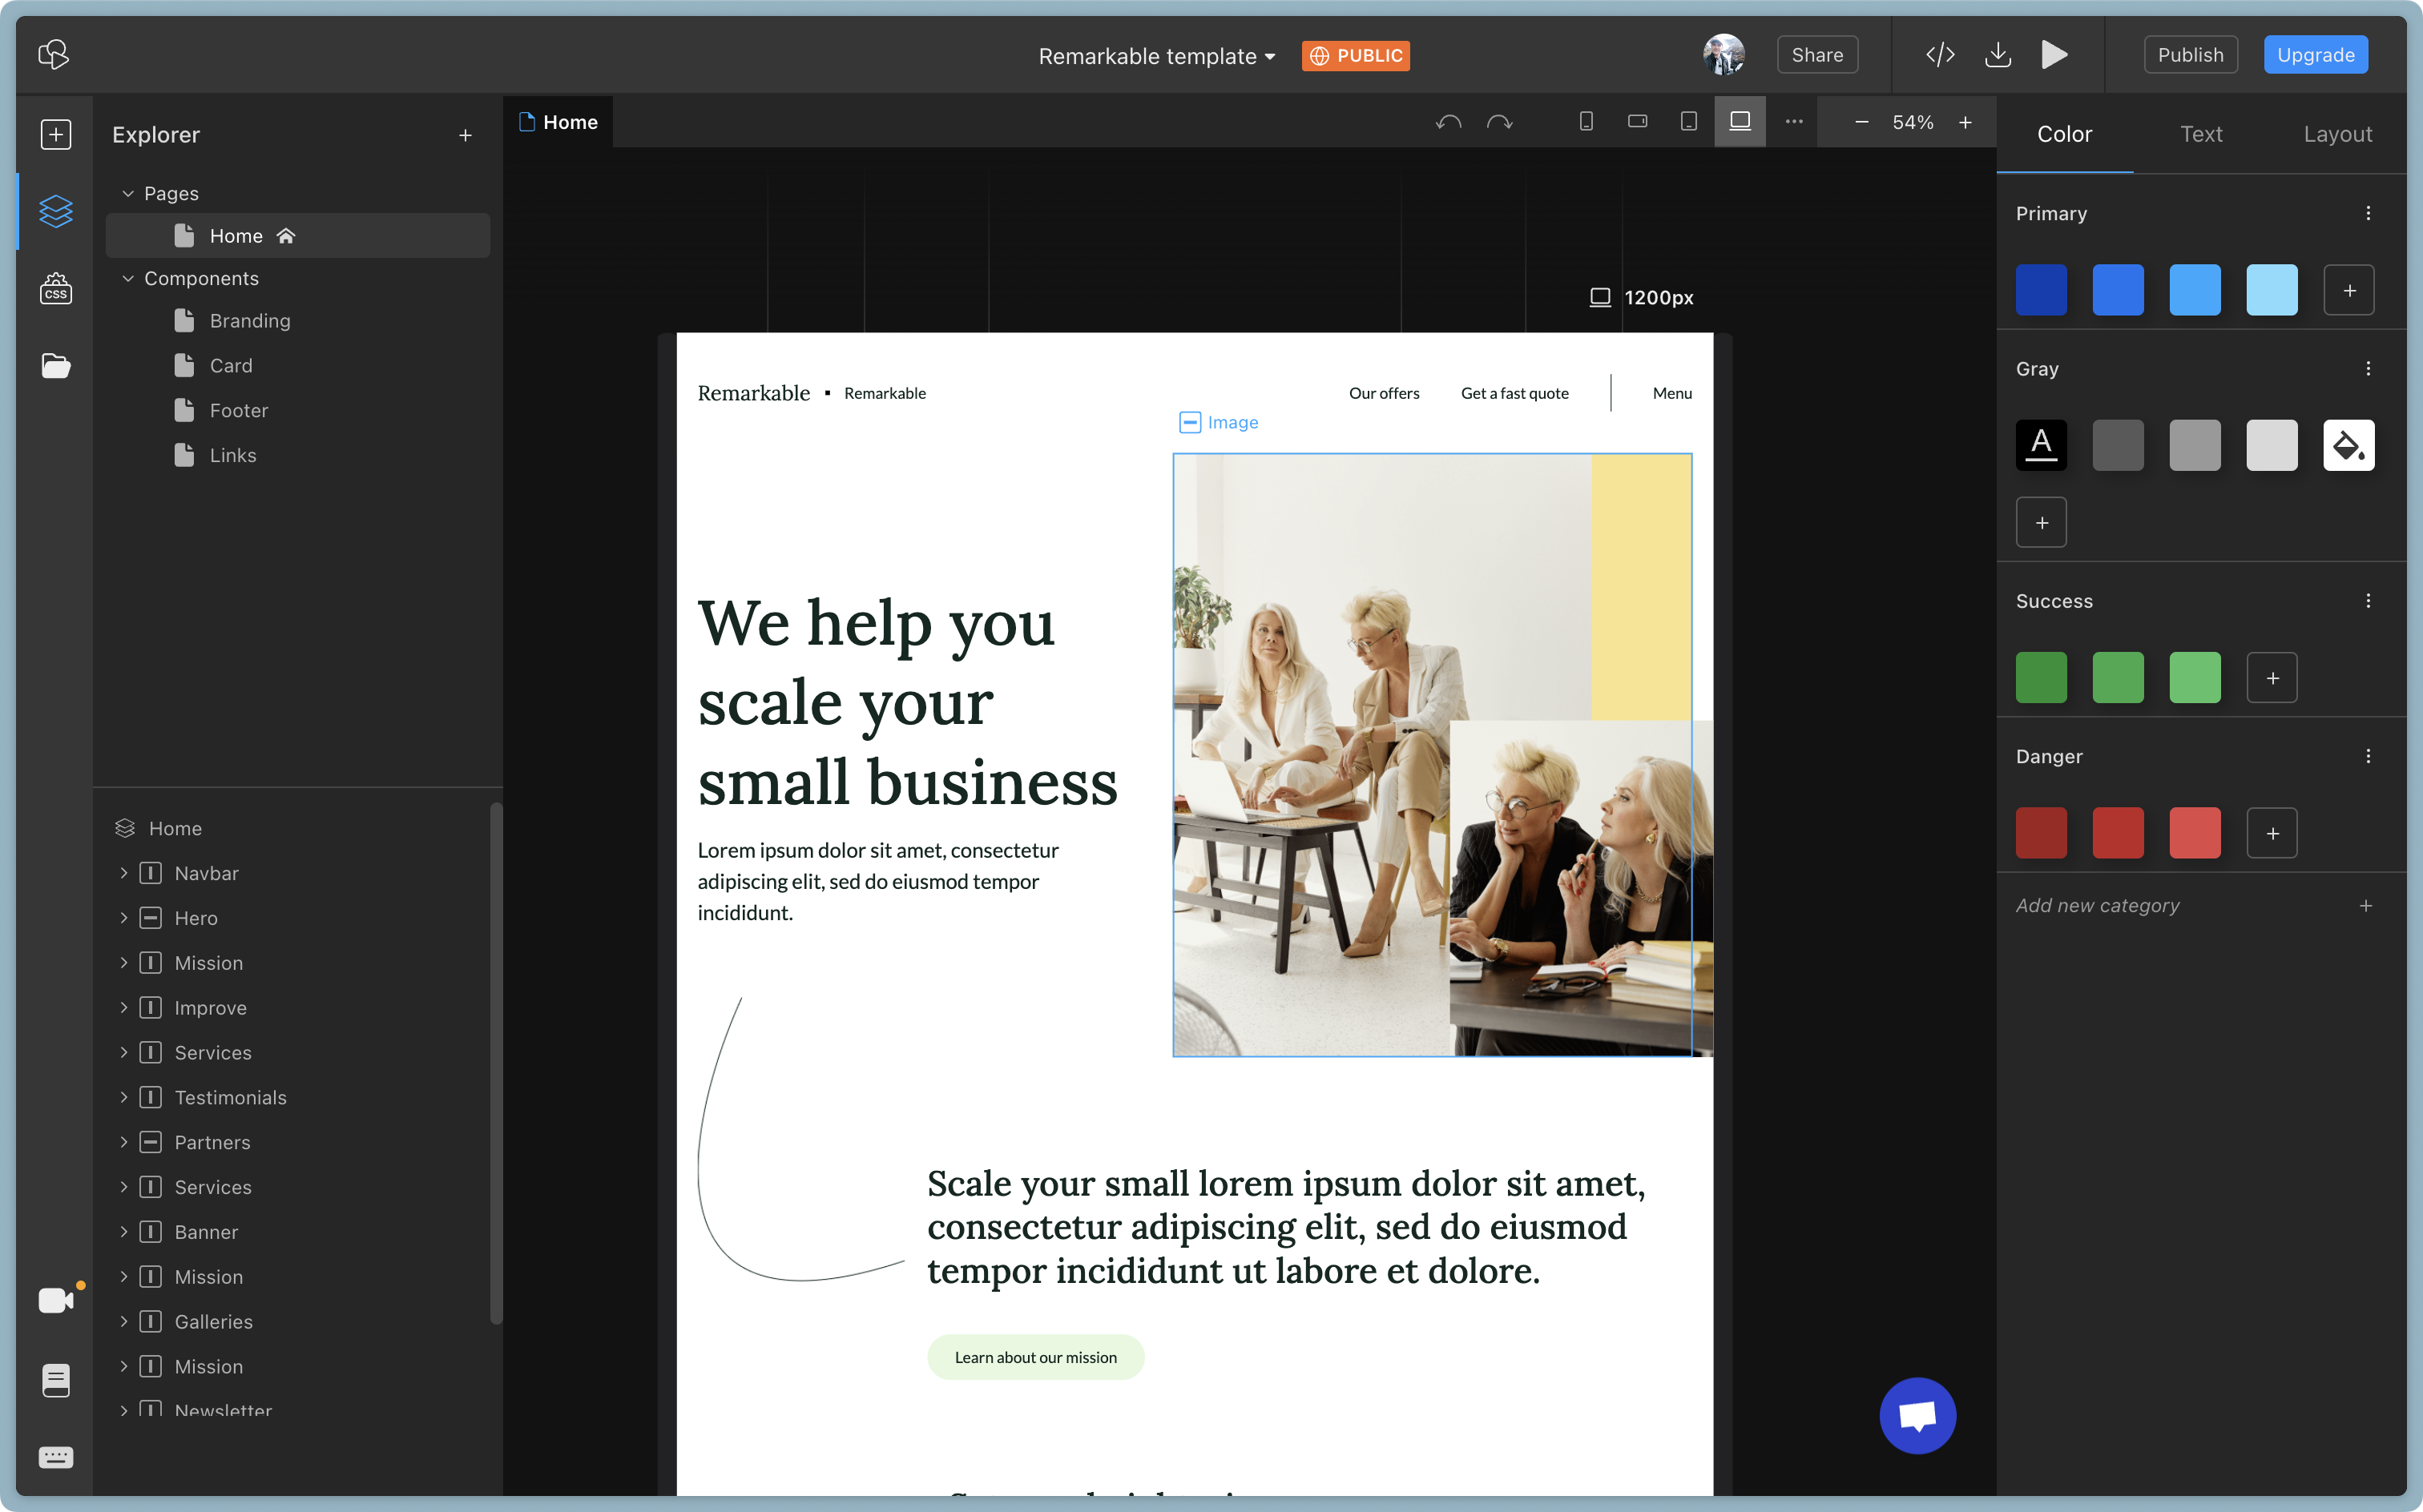This screenshot has width=2423, height=1512.
Task: Select the darkest blue Primary swatch
Action: click(2041, 290)
